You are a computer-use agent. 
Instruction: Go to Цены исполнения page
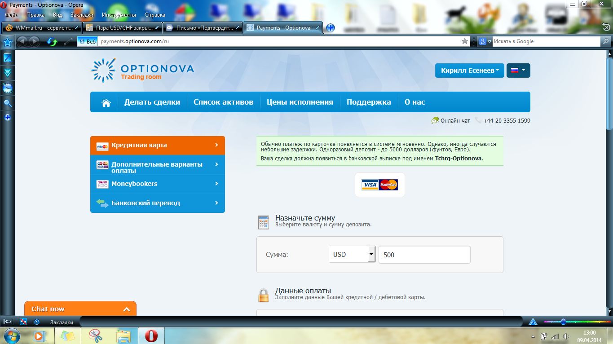click(x=300, y=102)
